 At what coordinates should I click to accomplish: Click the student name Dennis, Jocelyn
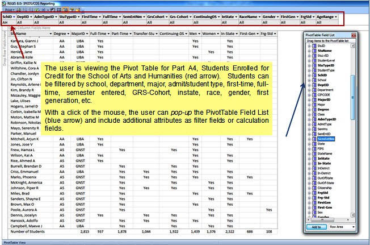(24, 215)
